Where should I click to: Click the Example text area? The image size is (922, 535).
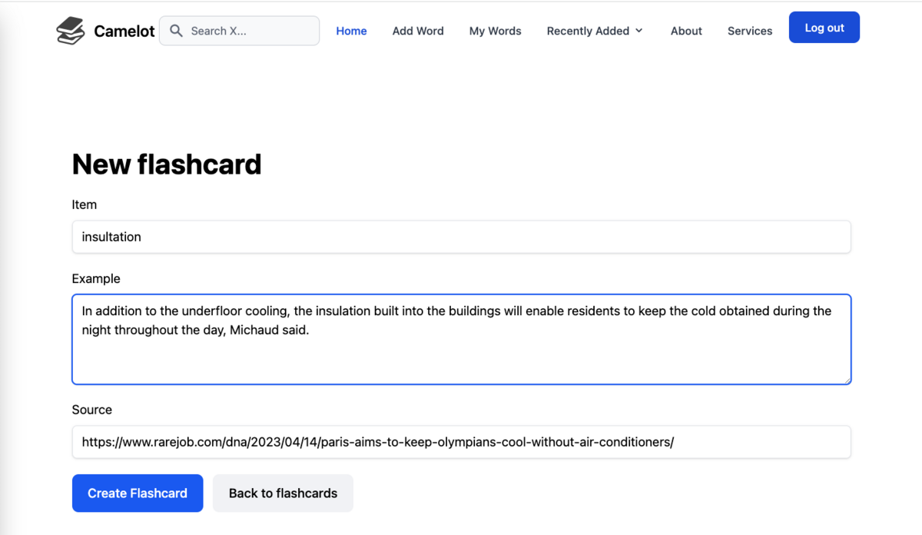click(461, 338)
